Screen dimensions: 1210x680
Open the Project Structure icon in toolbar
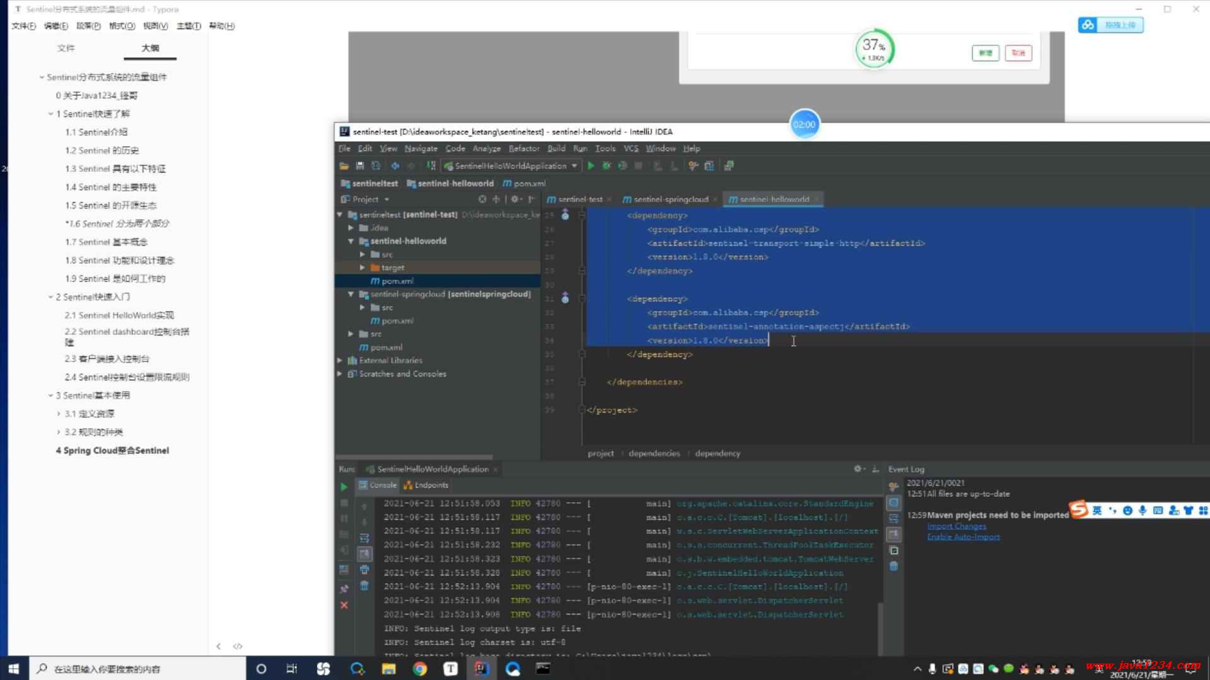click(709, 166)
